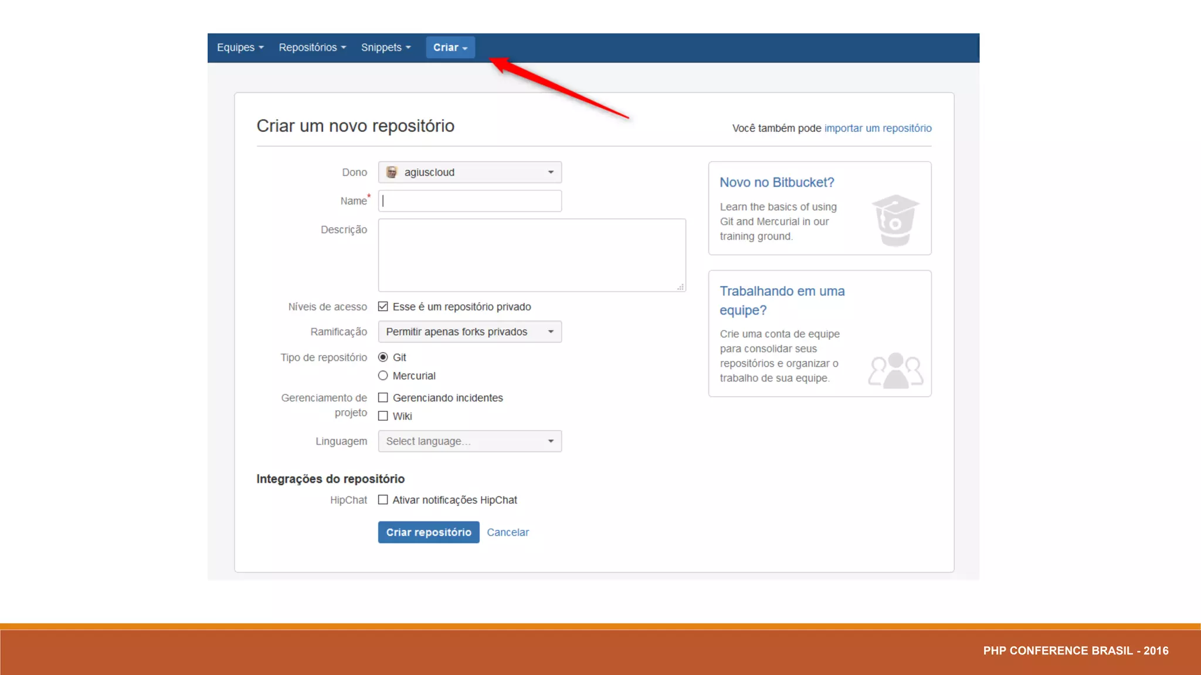Select Git repository type
1201x675 pixels.
383,357
